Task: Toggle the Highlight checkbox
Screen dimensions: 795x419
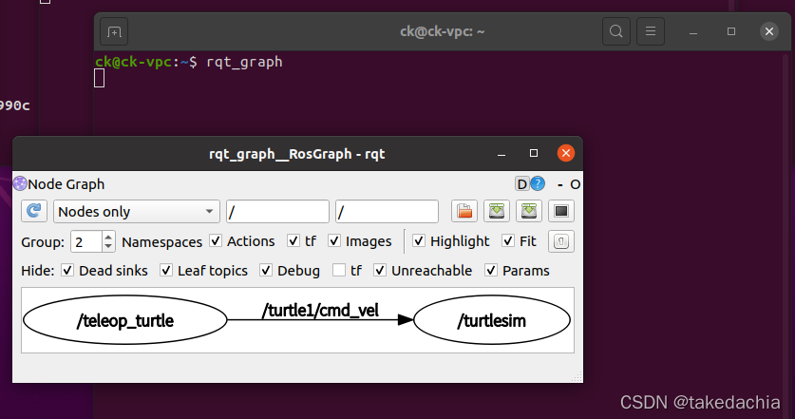Action: 418,241
